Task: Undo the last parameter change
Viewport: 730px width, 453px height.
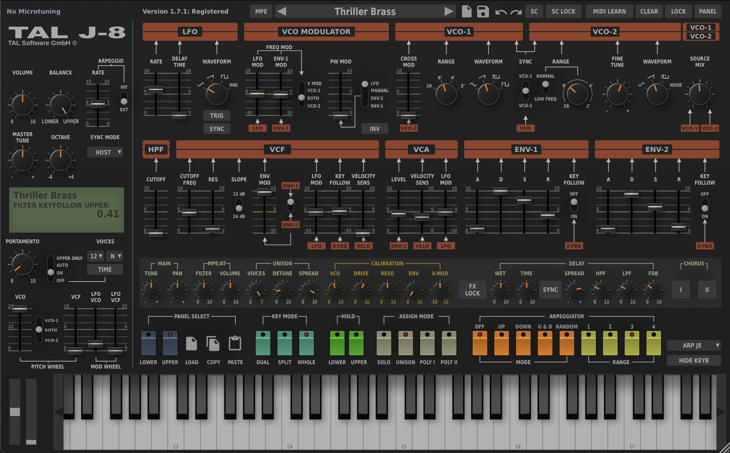Action: (500, 11)
